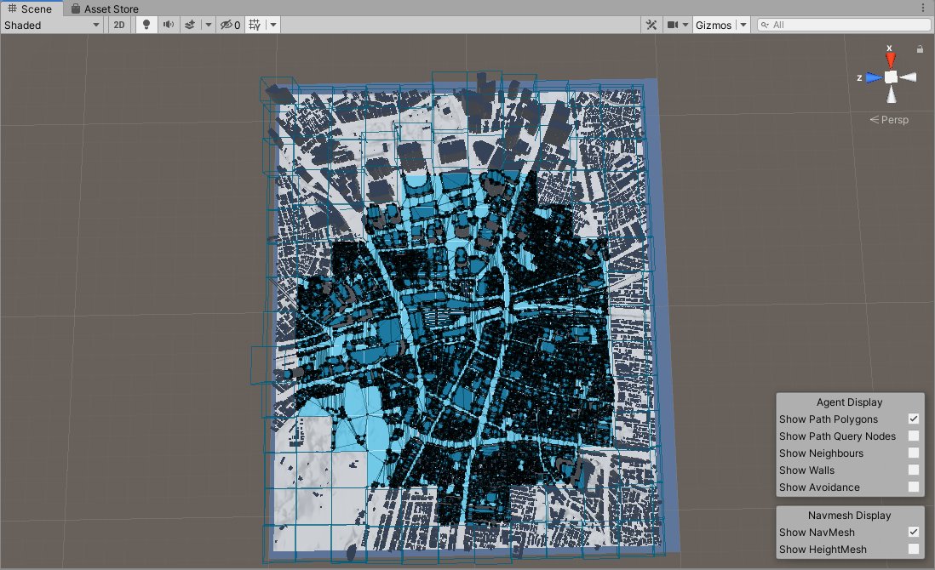Open scene view three-dot options menu
Viewport: 935px width, 570px height.
point(923,8)
